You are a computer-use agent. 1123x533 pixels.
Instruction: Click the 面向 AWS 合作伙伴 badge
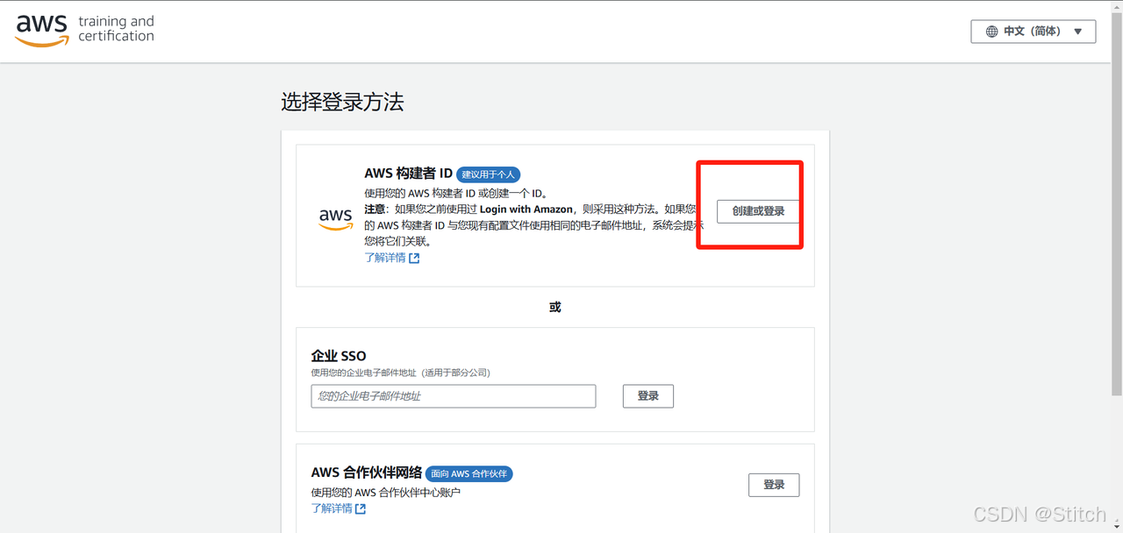tap(469, 473)
